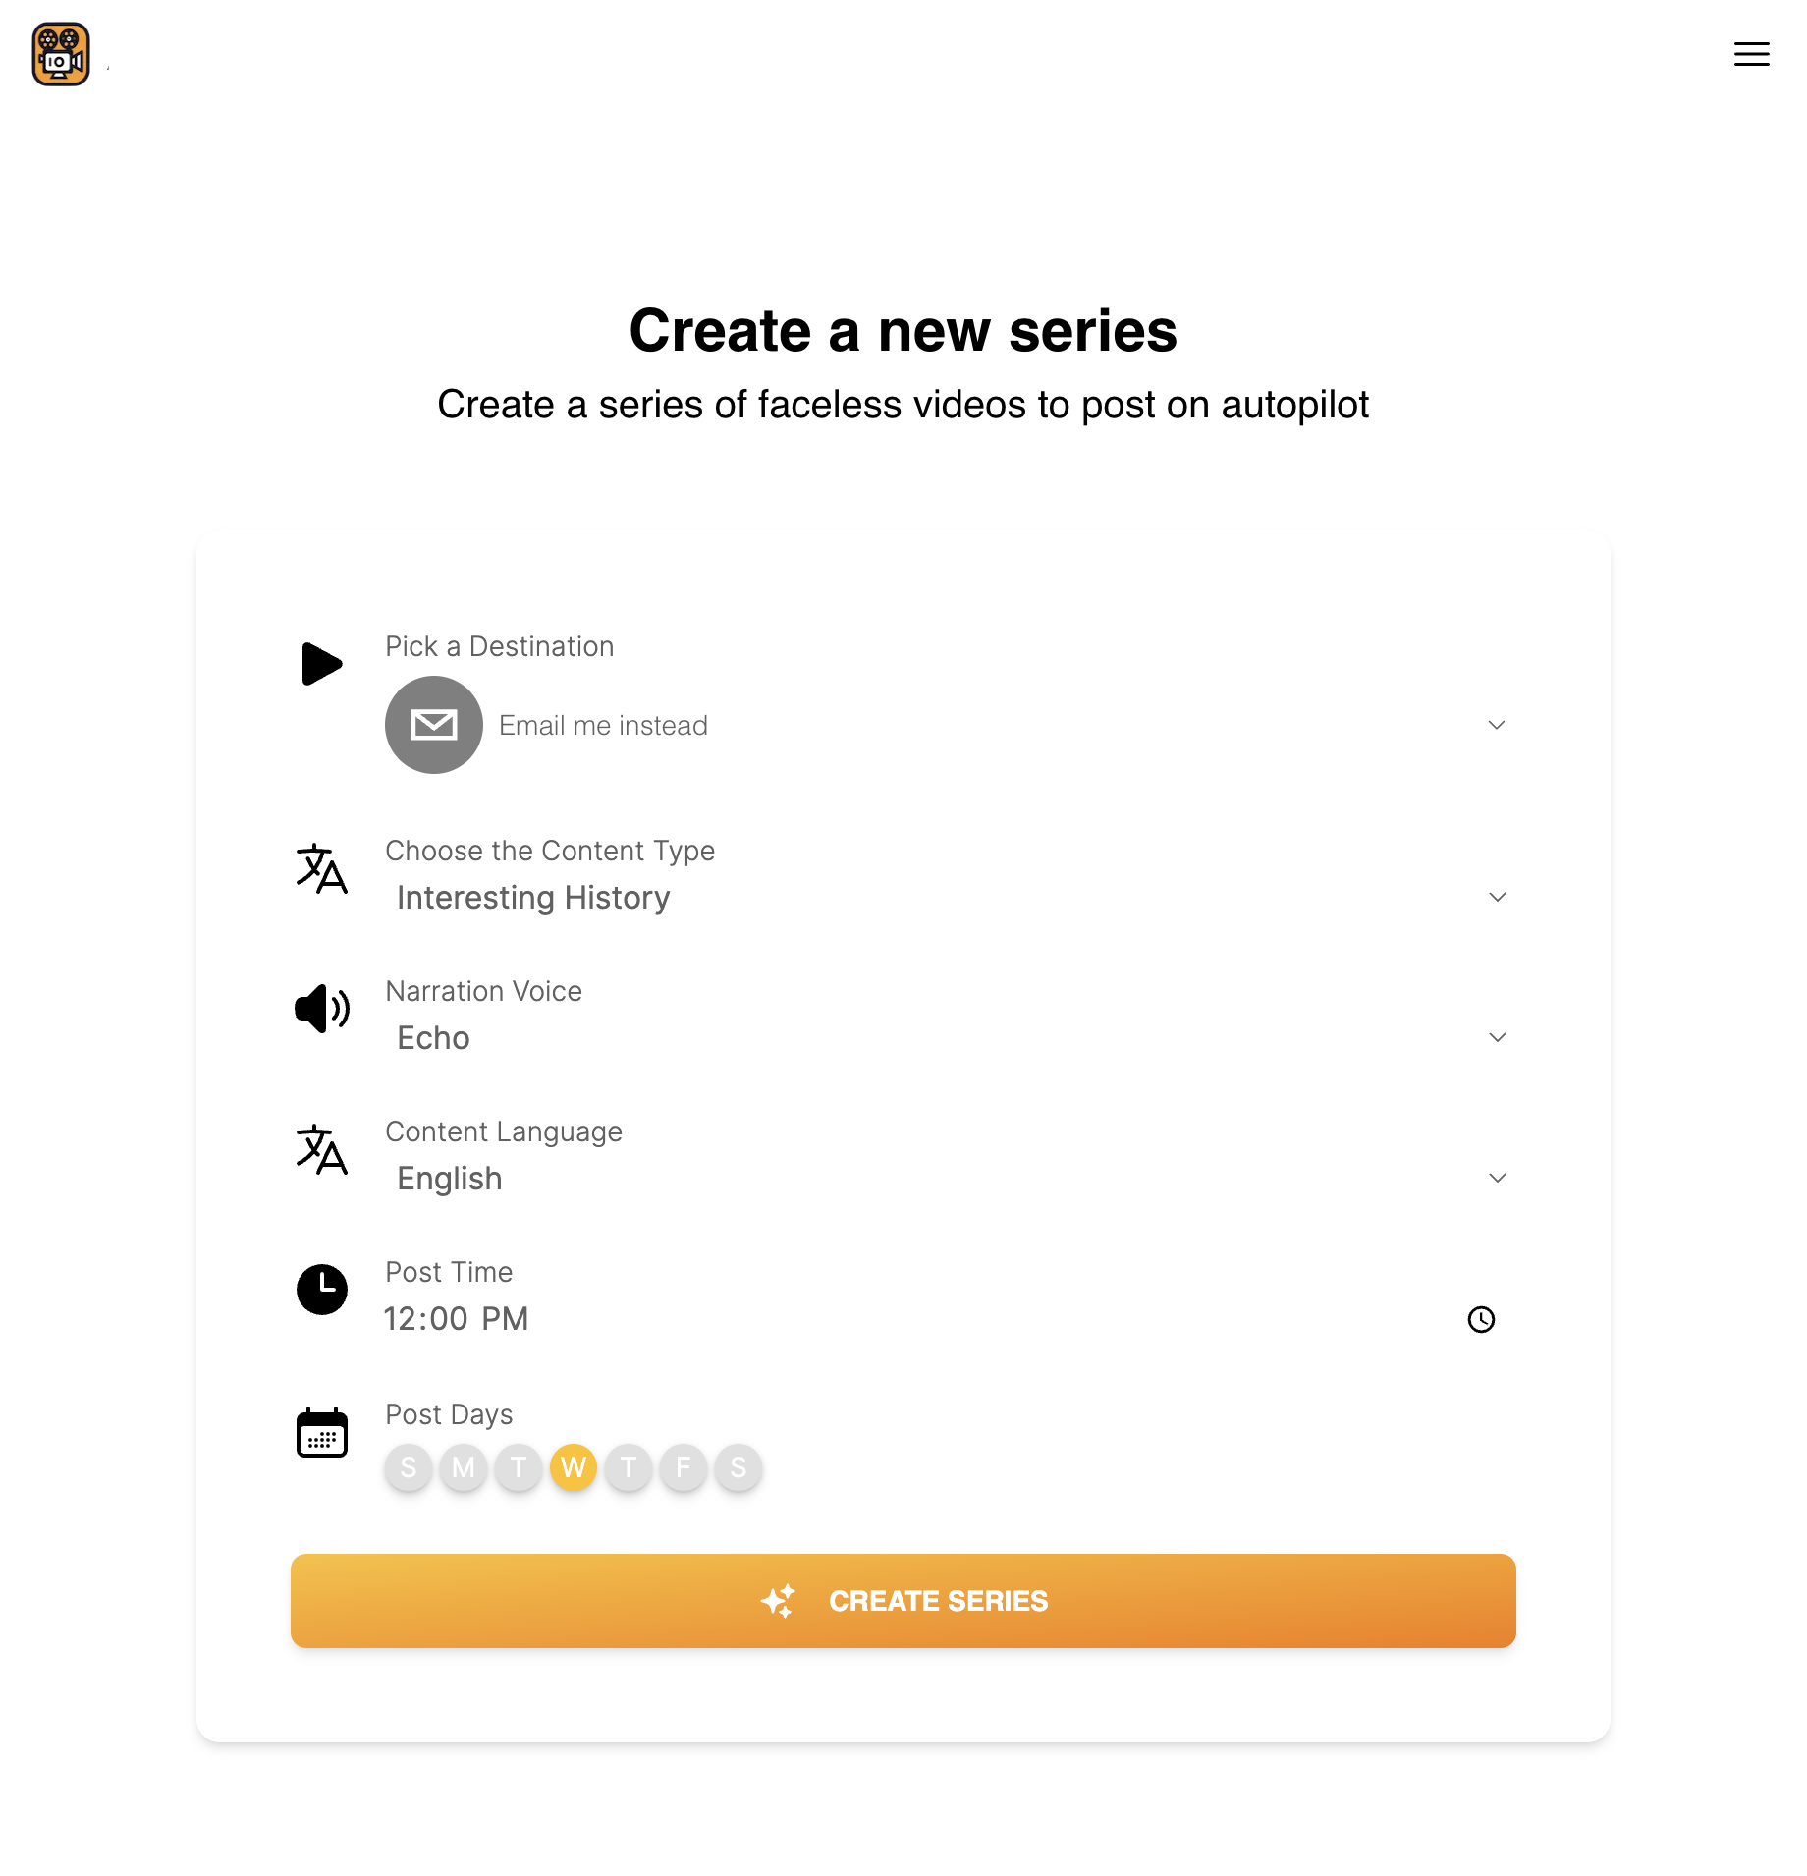Image resolution: width=1807 pixels, height=1876 pixels.
Task: Click the calendar icon beside Post Days
Action: (321, 1432)
